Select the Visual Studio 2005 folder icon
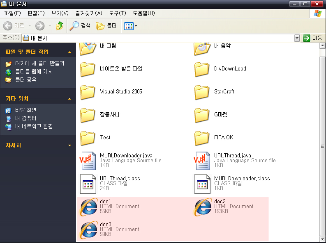The width and height of the screenshot is (326, 243). coord(88,92)
